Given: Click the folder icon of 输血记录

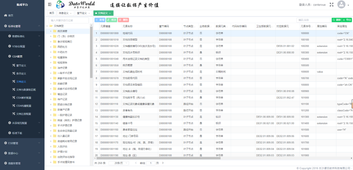Looking at the screenshot, I should click(55, 94).
